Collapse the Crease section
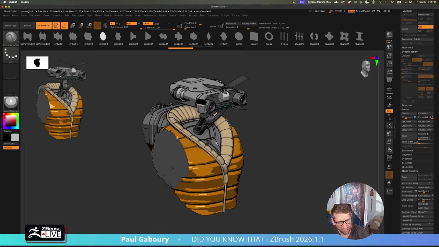 (405, 109)
